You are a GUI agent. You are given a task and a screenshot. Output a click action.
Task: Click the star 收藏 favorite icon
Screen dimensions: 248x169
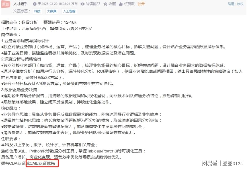[x=105, y=4]
